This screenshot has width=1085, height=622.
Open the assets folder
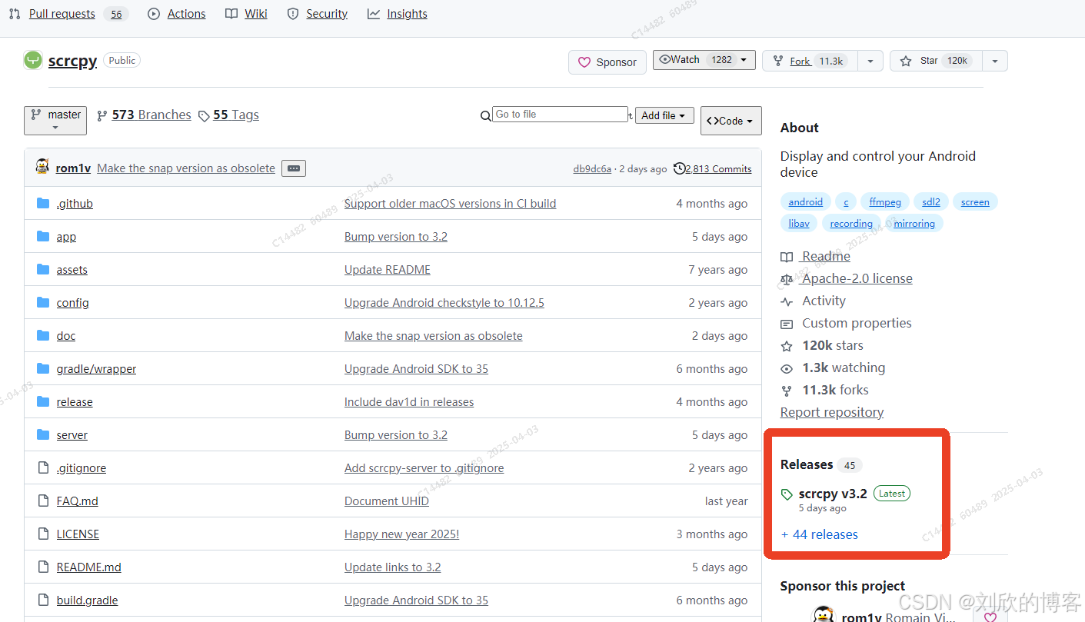click(x=72, y=270)
